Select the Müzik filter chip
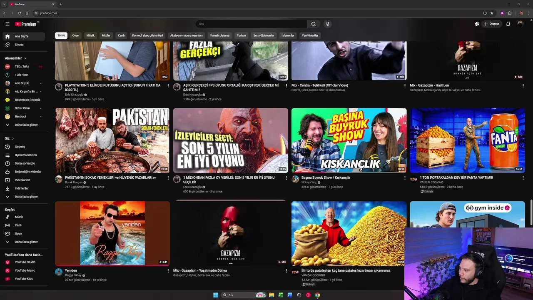The width and height of the screenshot is (533, 300). [90, 35]
